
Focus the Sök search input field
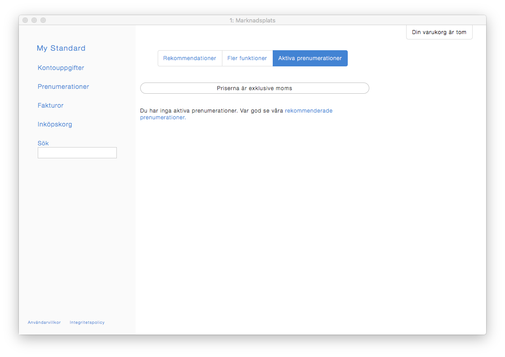point(77,153)
